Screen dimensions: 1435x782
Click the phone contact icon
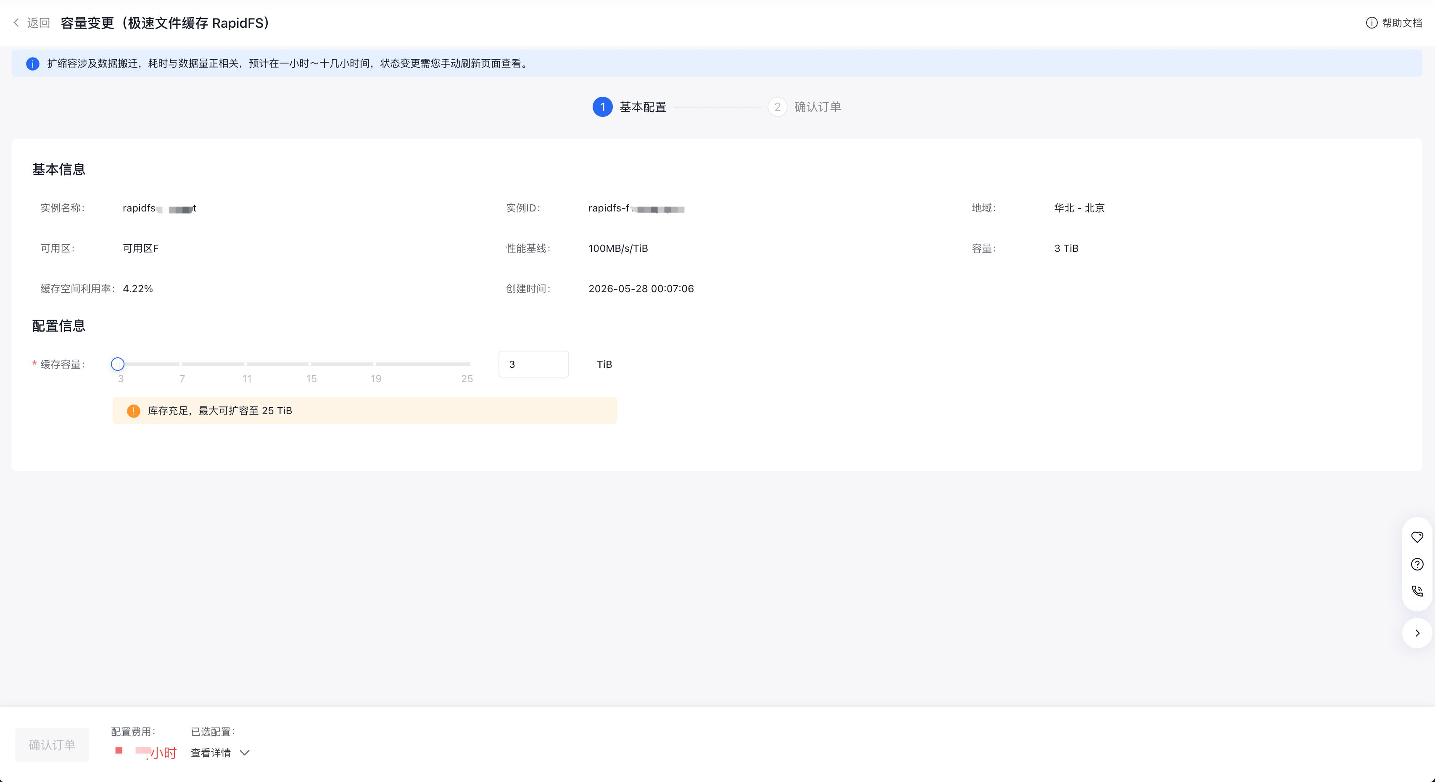click(x=1417, y=591)
